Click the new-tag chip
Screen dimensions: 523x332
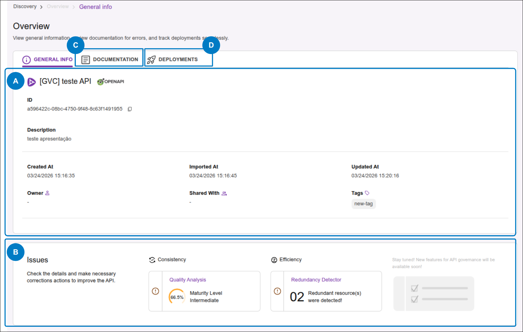363,204
